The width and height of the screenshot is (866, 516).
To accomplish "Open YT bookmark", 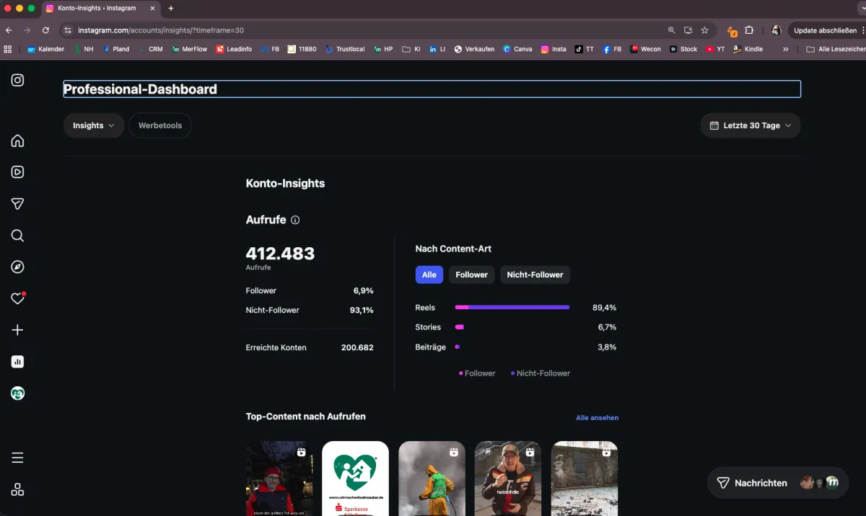I will pyautogui.click(x=715, y=49).
